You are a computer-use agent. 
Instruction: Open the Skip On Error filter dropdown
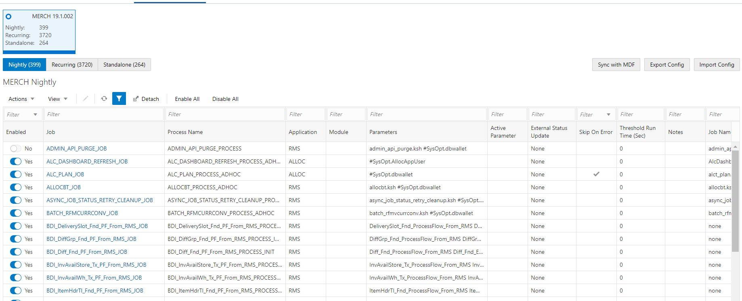pyautogui.click(x=608, y=115)
